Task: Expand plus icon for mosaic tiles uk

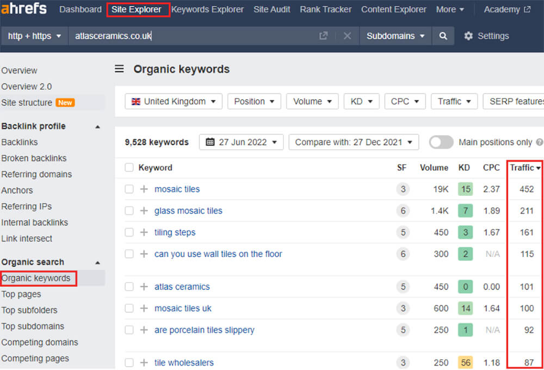Action: (x=144, y=308)
